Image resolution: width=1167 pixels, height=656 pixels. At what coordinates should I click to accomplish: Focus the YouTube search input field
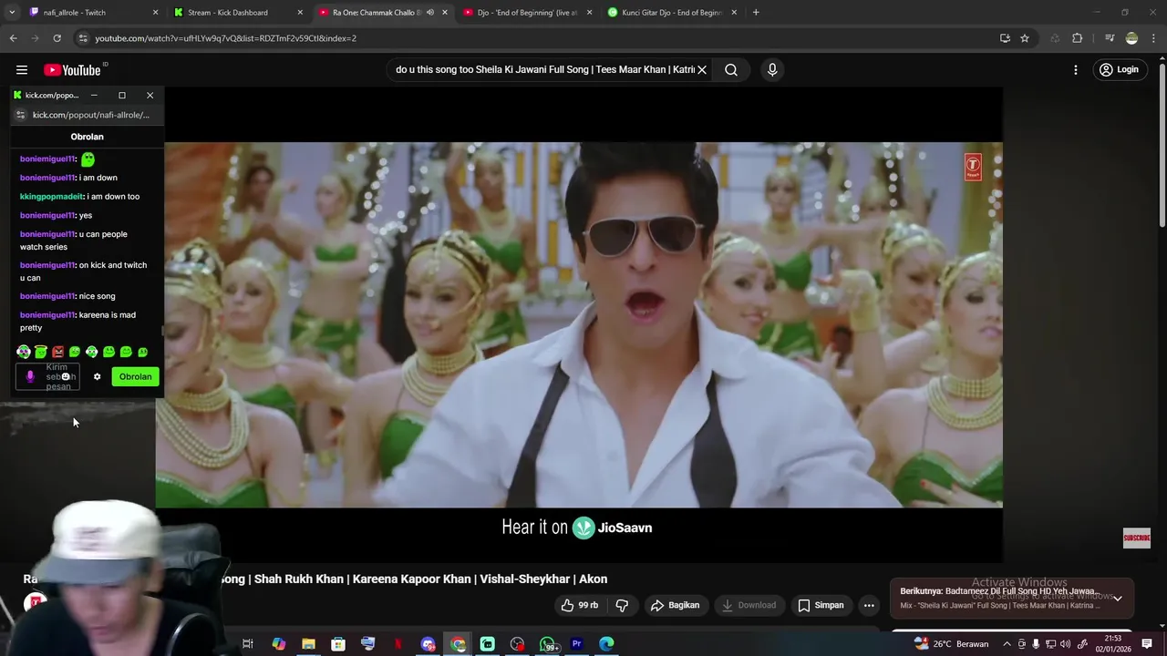pos(543,69)
